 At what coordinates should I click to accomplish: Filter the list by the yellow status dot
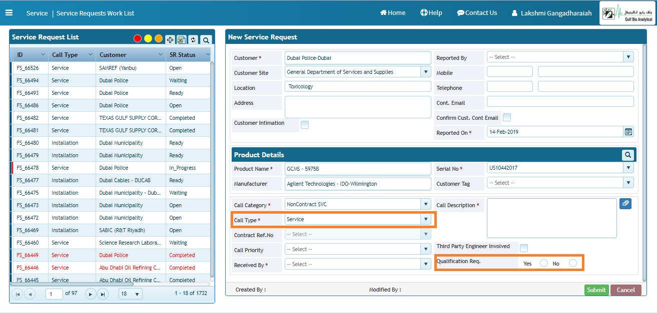coord(148,38)
